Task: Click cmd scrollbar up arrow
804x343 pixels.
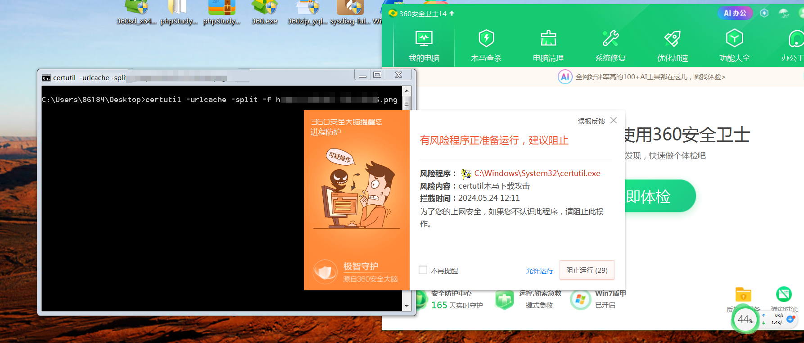Action: 407,90
